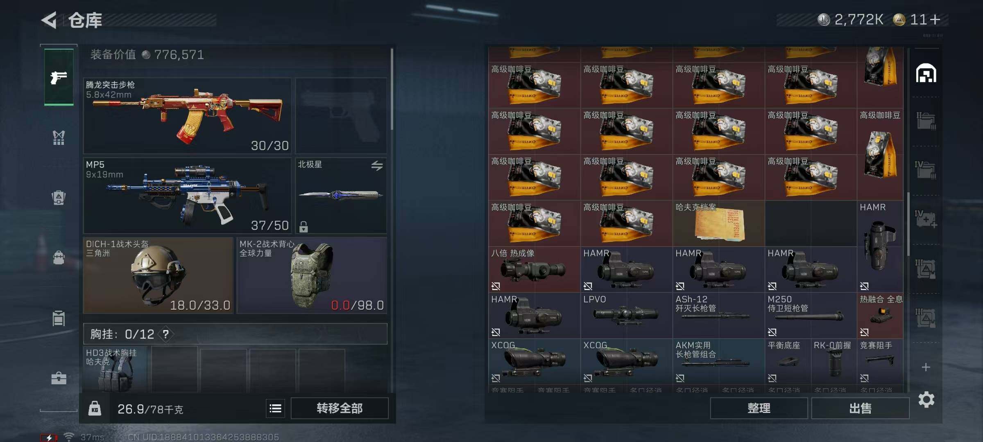Go back using the warehouse arrow icon
The width and height of the screenshot is (983, 442).
coord(49,20)
